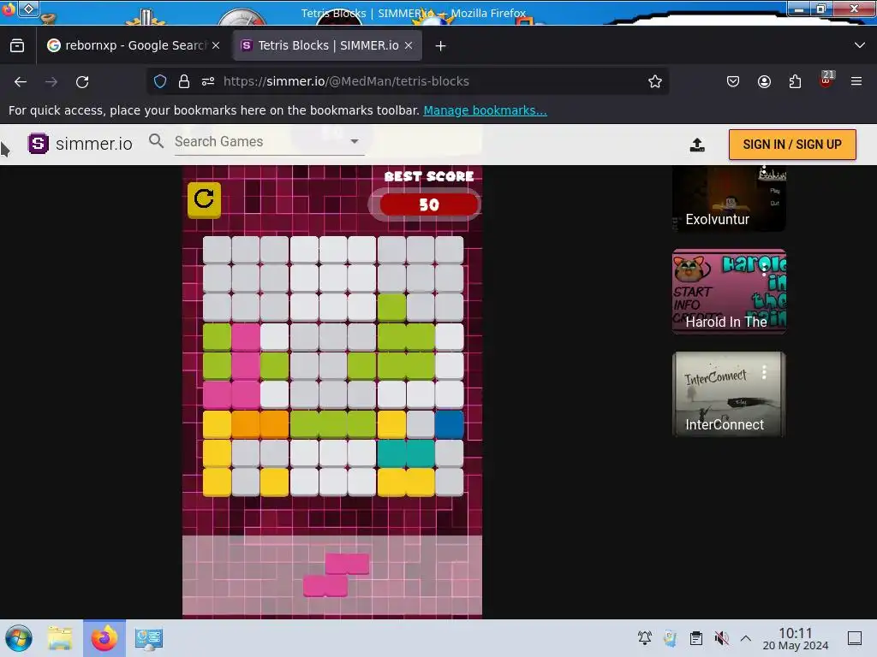Open the upload game icon
The height and width of the screenshot is (657, 877).
pos(697,145)
